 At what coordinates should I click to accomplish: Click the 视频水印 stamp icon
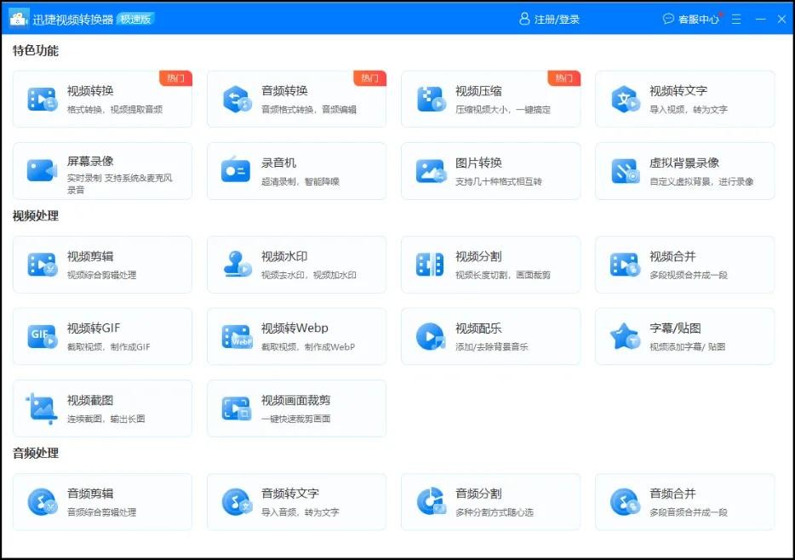pyautogui.click(x=236, y=265)
